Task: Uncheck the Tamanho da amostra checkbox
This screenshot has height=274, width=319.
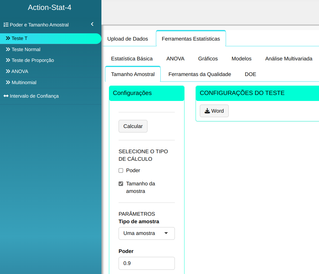Action: click(121, 184)
